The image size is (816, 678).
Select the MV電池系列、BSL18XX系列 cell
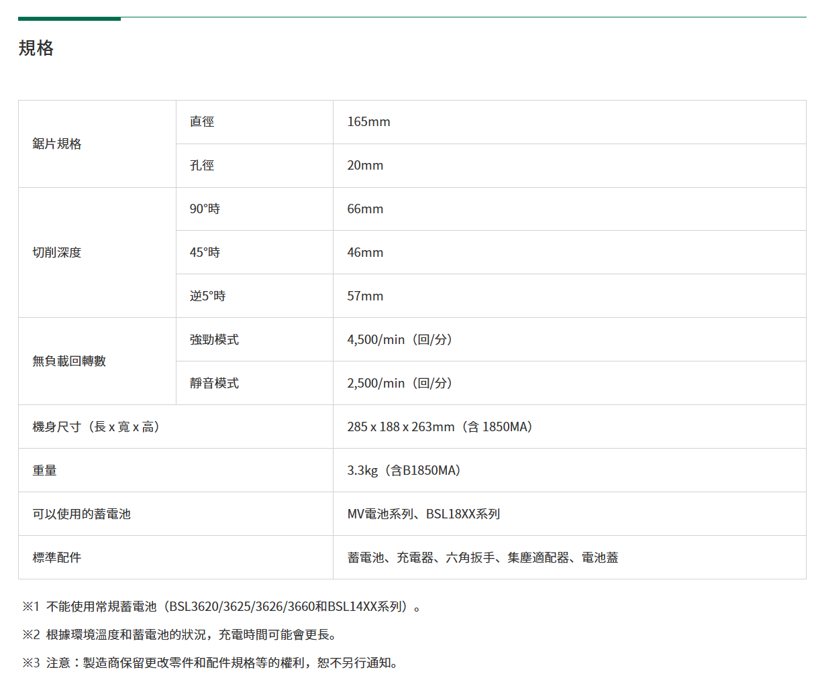(423, 514)
